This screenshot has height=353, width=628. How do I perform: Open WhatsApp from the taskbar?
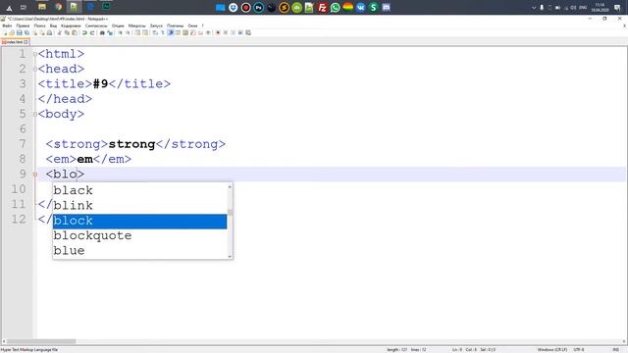[336, 7]
